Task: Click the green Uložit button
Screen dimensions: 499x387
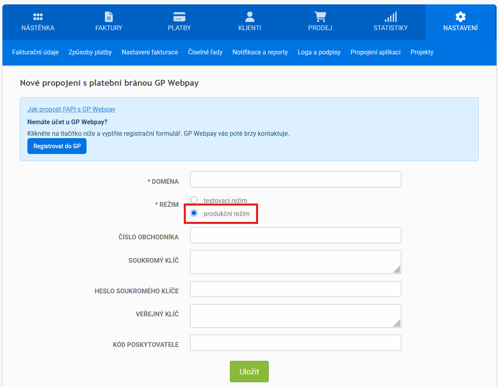Action: click(x=249, y=372)
